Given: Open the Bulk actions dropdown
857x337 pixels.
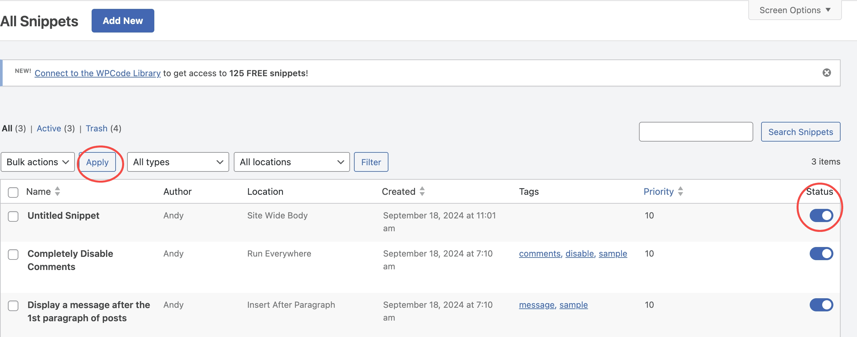Looking at the screenshot, I should coord(37,162).
